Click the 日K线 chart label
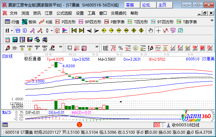The image size is (216, 137). click(7, 56)
